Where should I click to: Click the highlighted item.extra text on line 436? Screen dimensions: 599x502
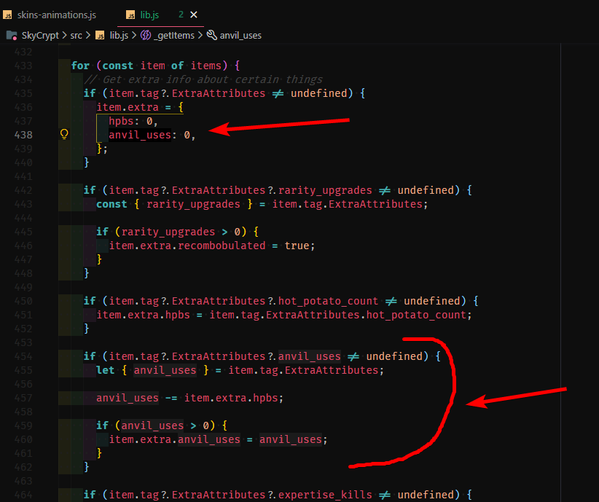tap(128, 106)
